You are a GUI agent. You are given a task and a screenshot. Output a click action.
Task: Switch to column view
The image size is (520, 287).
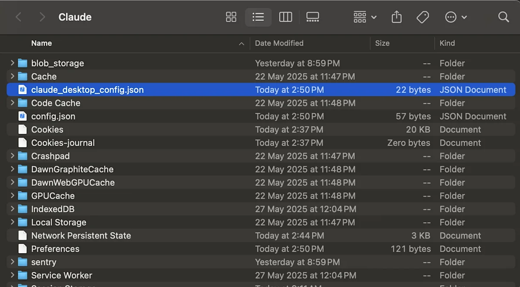286,17
